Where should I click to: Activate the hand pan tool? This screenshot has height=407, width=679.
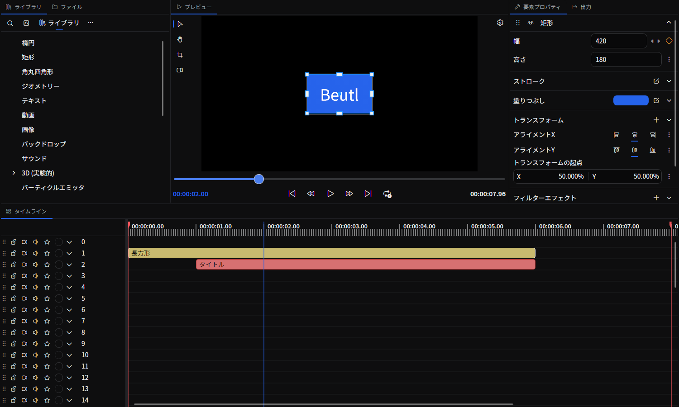pyautogui.click(x=180, y=39)
